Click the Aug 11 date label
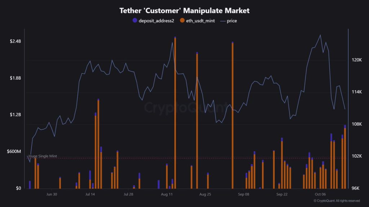The image size is (369, 207). point(167,194)
